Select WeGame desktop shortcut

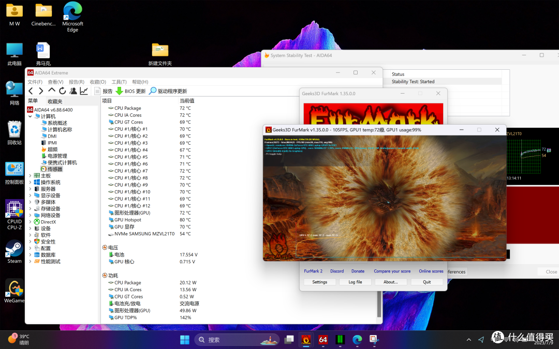point(14,291)
